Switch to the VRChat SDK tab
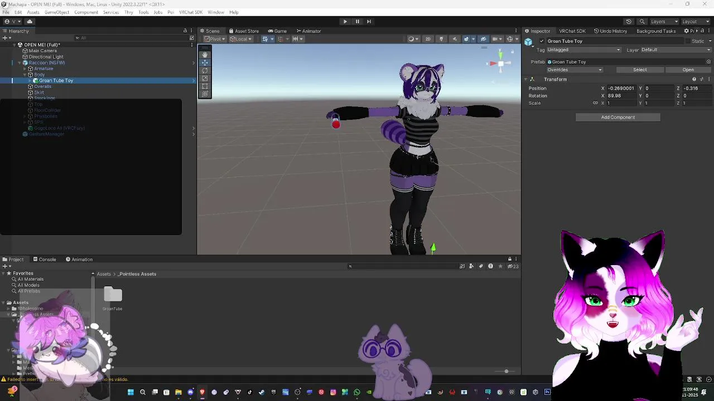Viewport: 714px width, 401px height. pos(572,31)
